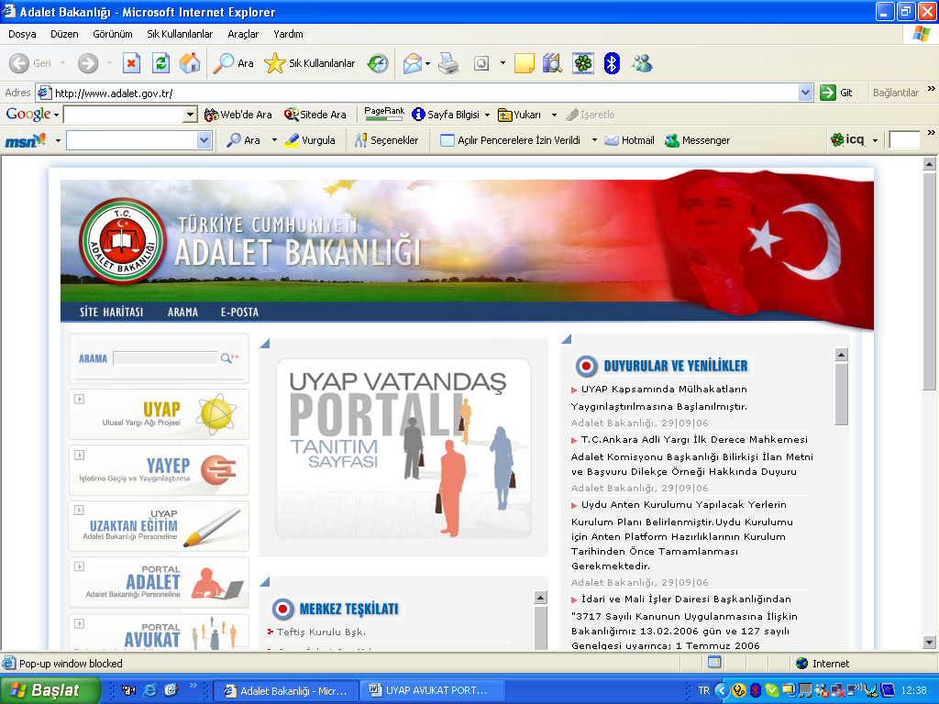939x704 pixels.
Task: Click the Duyurular panel scroll up arrow
Action: point(842,355)
